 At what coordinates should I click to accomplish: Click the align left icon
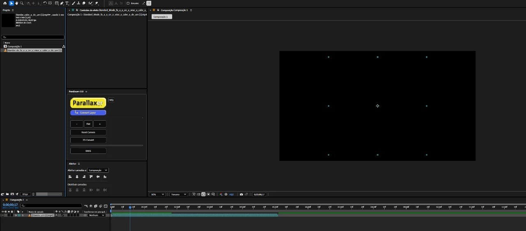pos(70,177)
